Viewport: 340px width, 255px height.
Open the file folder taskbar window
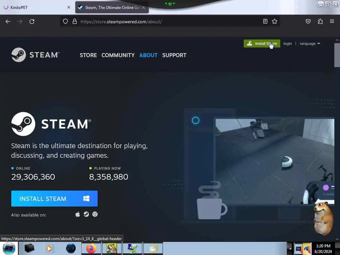coord(153,248)
